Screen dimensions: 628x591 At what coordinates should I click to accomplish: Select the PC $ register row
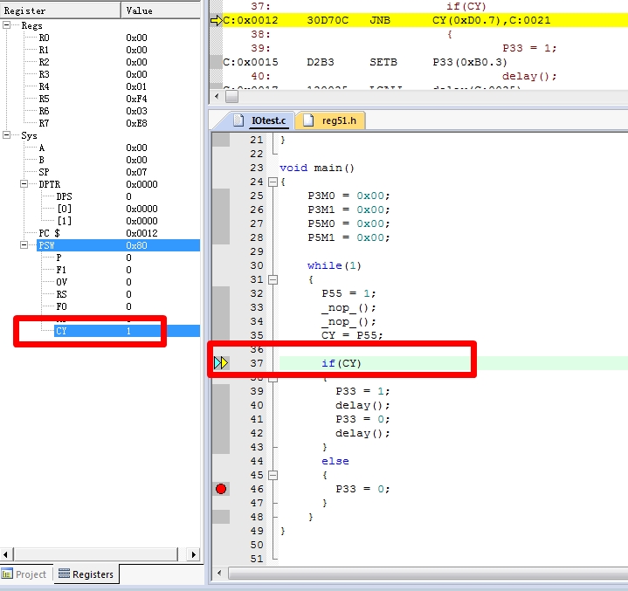click(x=118, y=233)
